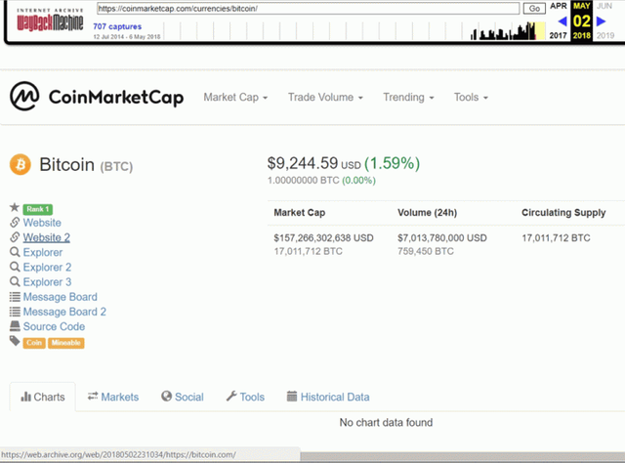Image resolution: width=625 pixels, height=463 pixels.
Task: Click the $9,244.59 price value
Action: click(x=303, y=163)
